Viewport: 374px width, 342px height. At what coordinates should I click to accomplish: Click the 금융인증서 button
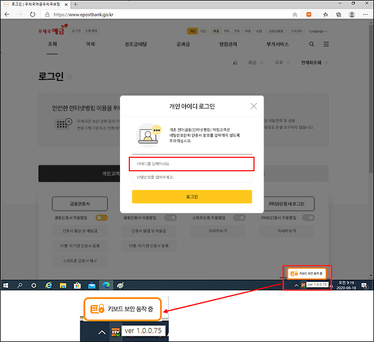click(80, 203)
